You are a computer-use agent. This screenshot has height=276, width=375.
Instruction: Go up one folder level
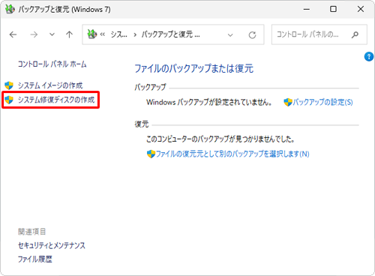[69, 34]
